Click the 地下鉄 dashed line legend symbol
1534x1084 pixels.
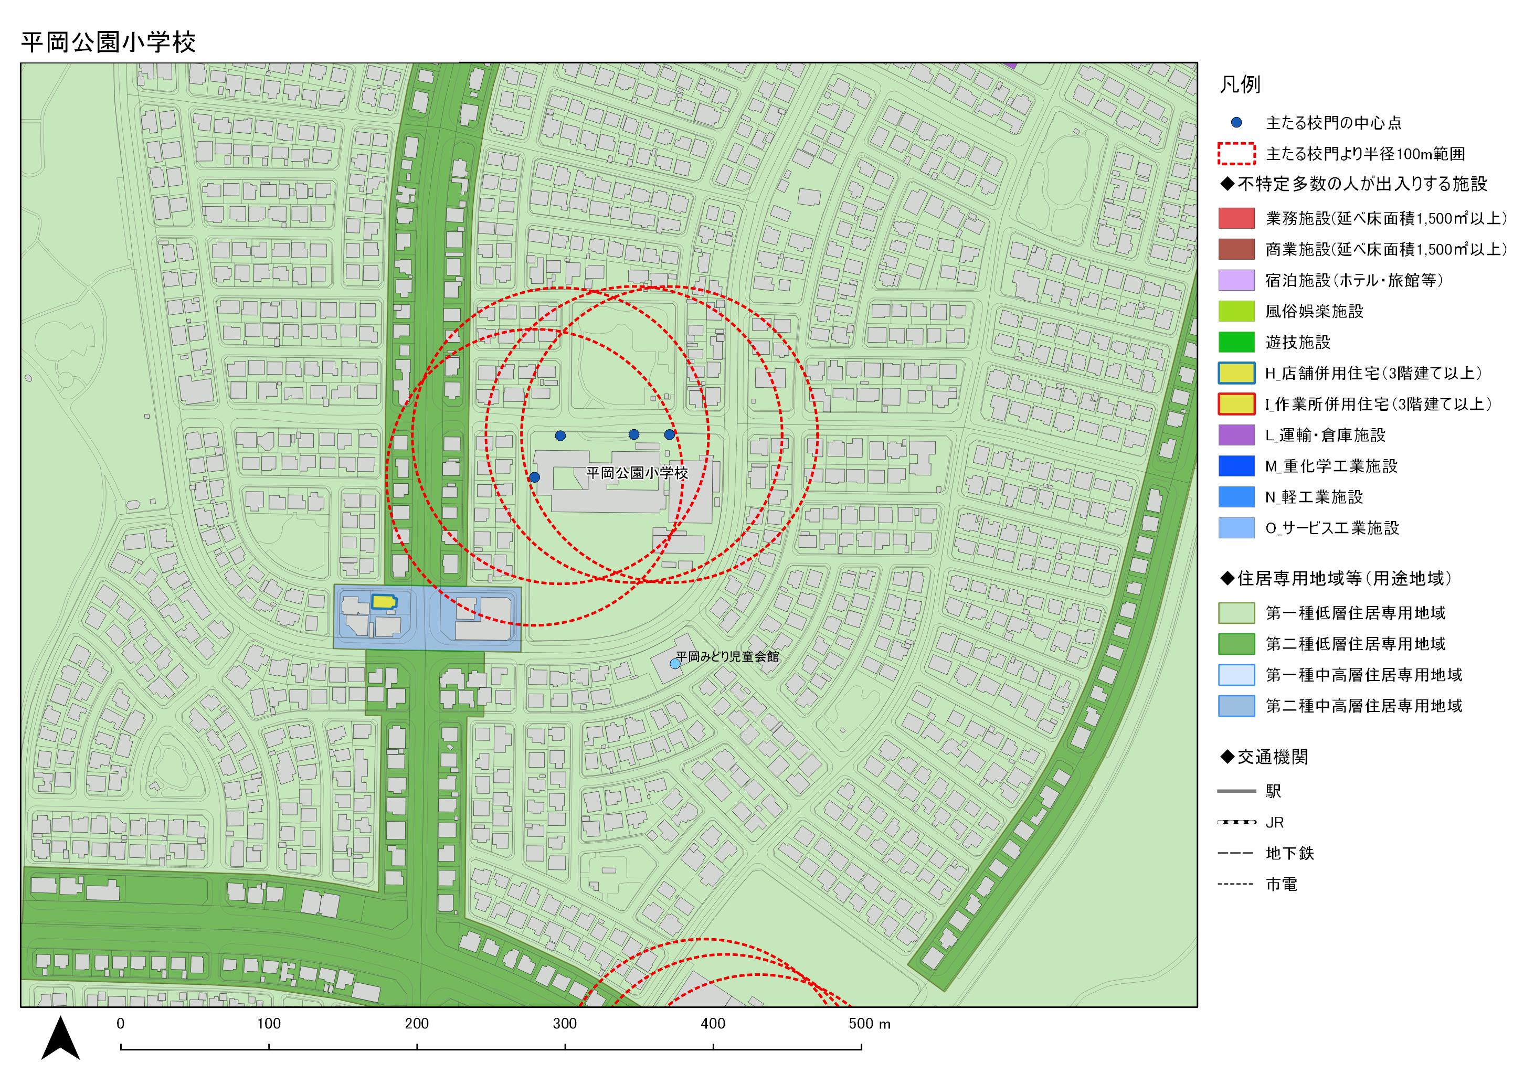point(1236,853)
